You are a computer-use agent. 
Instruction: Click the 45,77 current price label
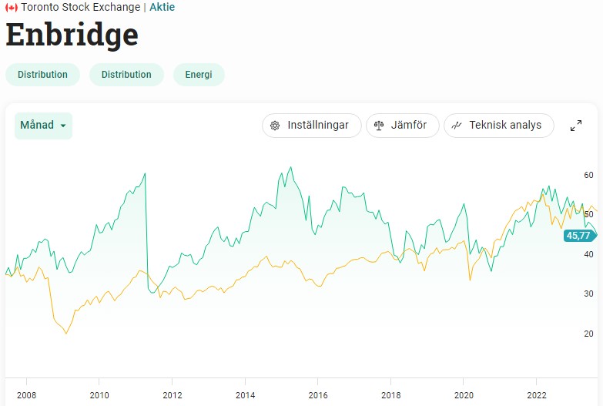click(578, 236)
